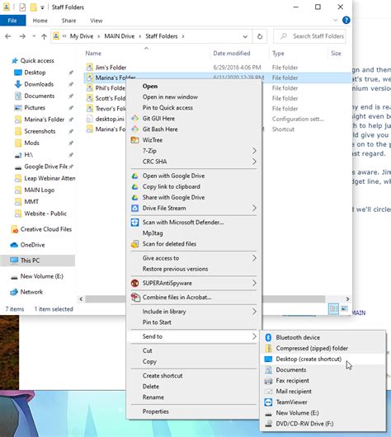
Task: Click the TeamViewer icon in Send to
Action: coord(268,402)
